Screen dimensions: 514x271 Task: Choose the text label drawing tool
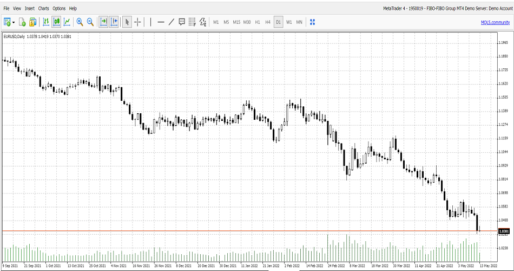point(182,22)
